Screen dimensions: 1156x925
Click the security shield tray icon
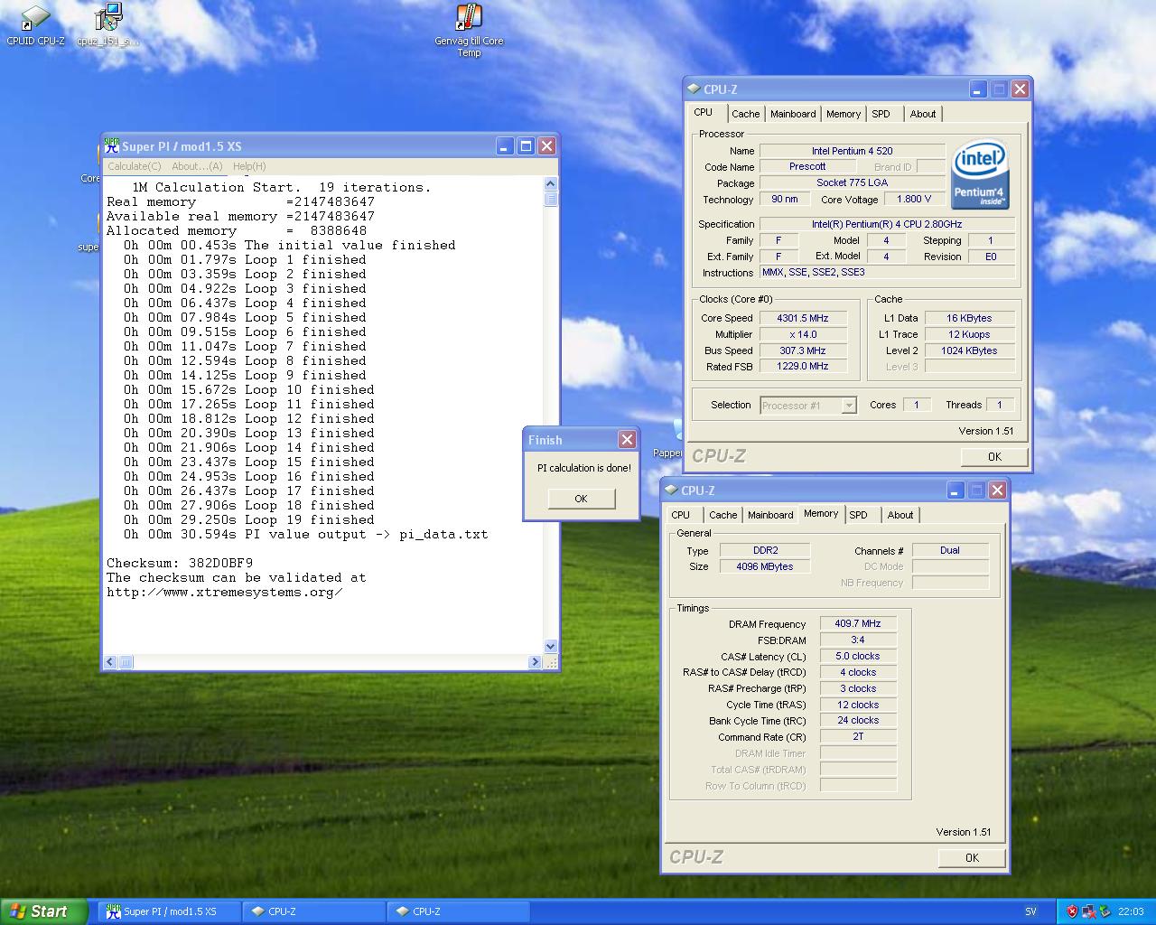click(1072, 911)
